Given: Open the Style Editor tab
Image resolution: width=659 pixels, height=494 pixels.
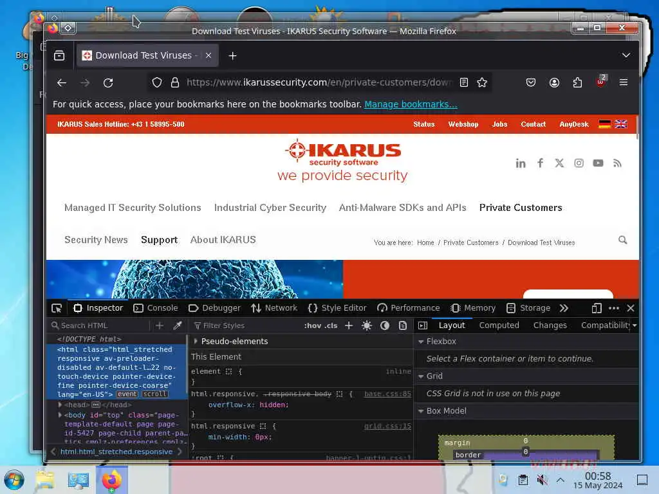Looking at the screenshot, I should (x=337, y=308).
